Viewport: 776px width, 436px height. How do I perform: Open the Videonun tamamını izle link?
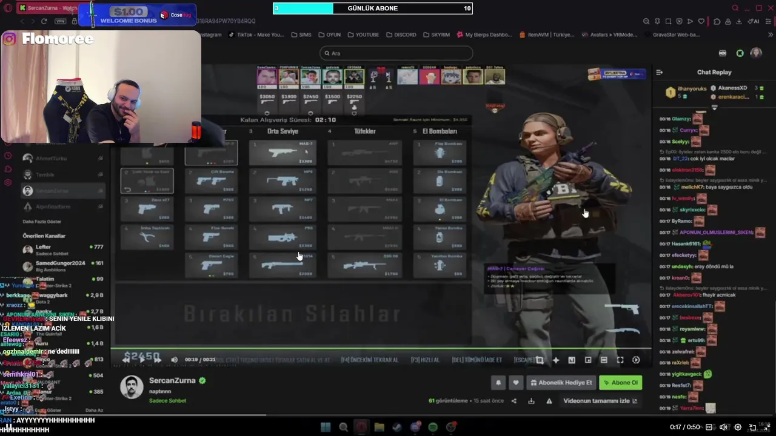point(600,401)
